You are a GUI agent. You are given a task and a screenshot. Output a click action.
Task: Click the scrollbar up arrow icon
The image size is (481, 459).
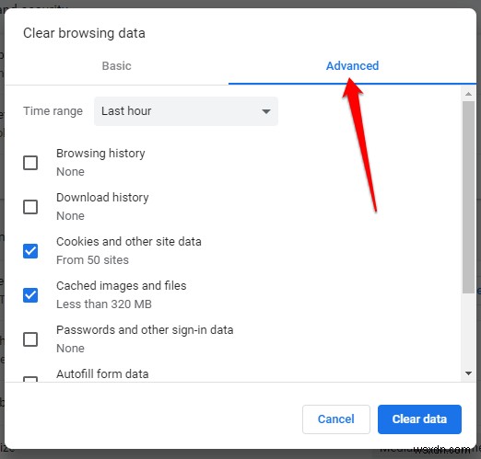click(468, 94)
